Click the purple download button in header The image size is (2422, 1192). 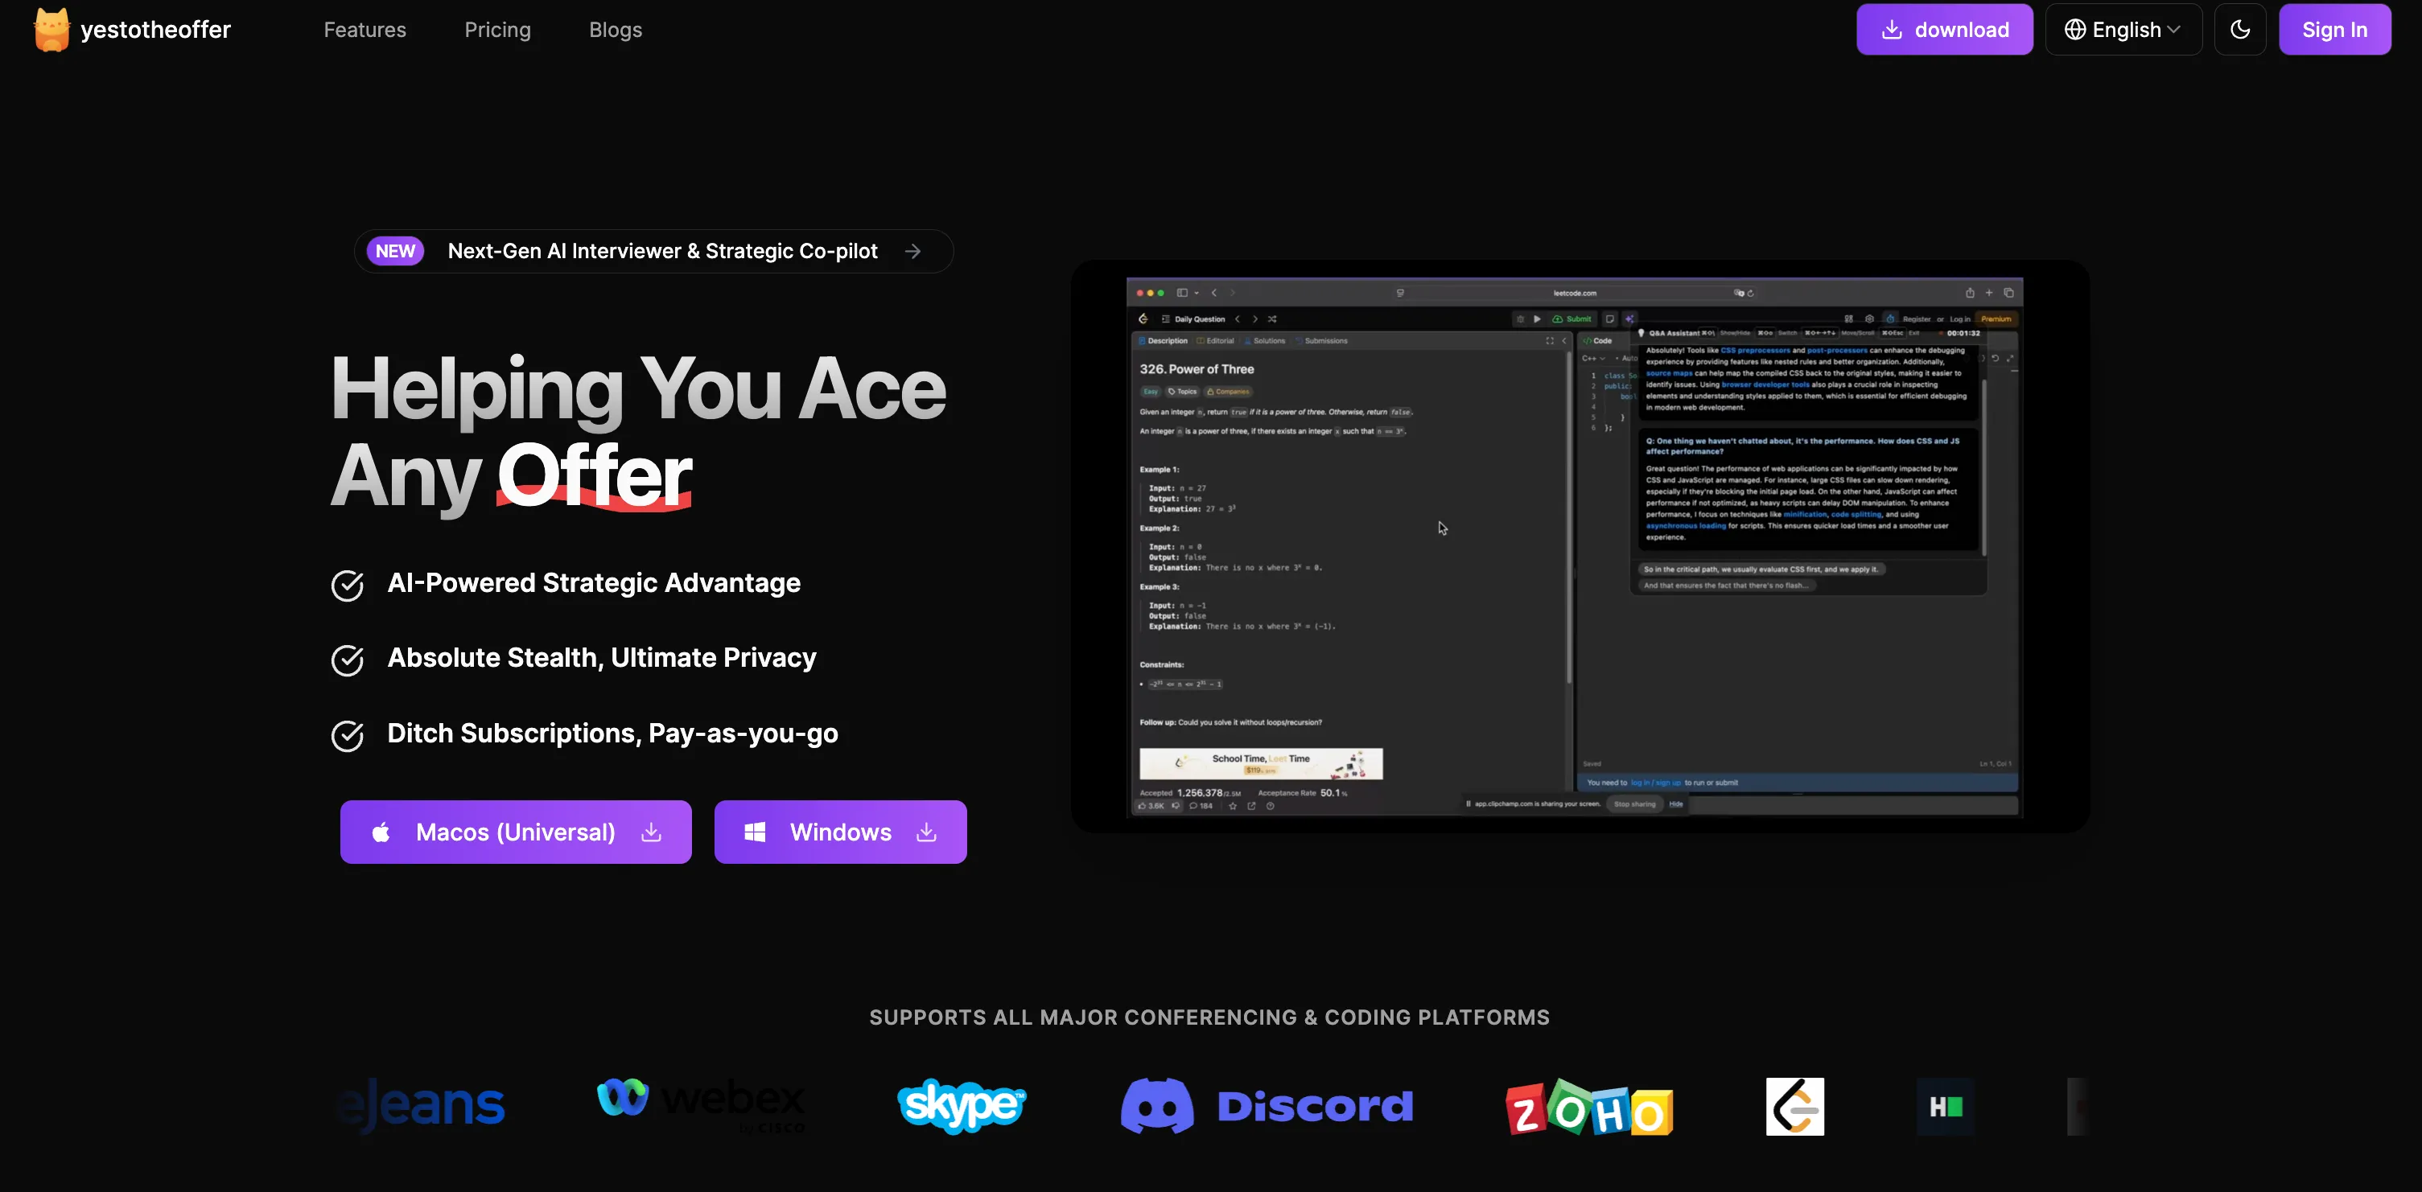(x=1943, y=29)
